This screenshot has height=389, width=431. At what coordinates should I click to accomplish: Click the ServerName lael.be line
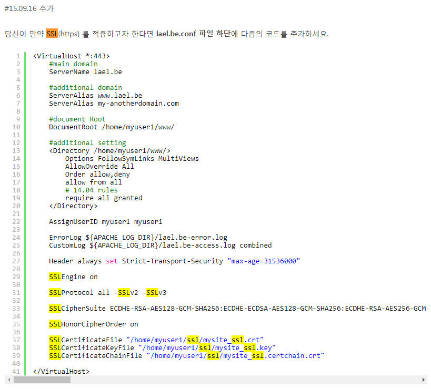(85, 71)
